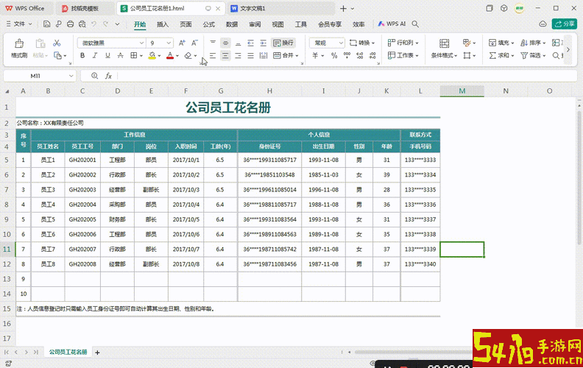Click the Undo arrow icon
Viewport: 583px width, 368px height.
tap(94, 24)
